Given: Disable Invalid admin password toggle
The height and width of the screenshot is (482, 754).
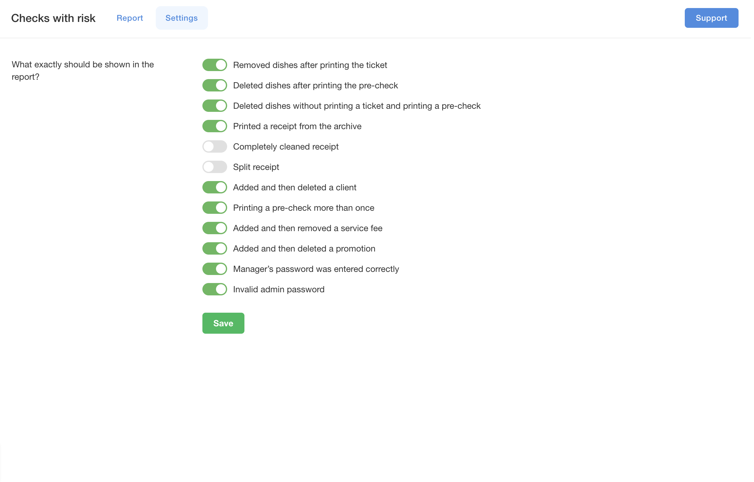Looking at the screenshot, I should click(x=215, y=289).
